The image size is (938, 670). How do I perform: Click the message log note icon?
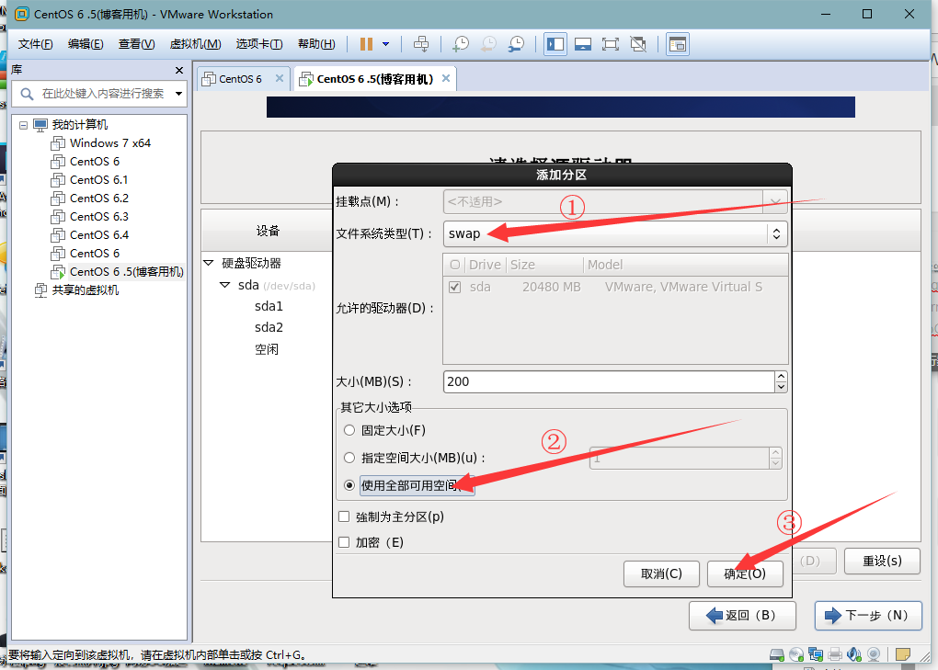(903, 654)
